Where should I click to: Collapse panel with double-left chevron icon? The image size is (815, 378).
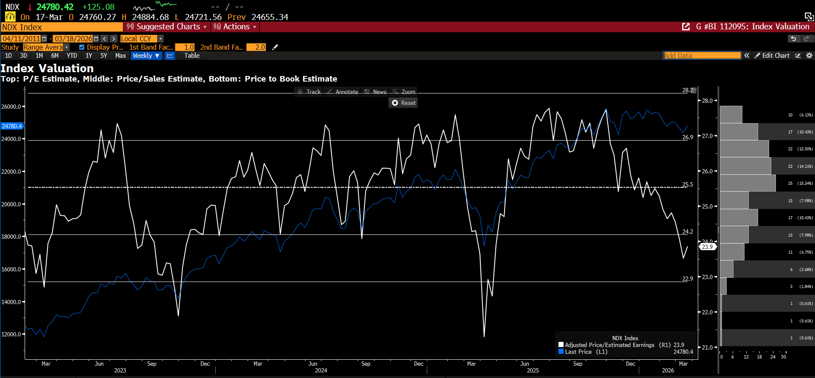click(747, 56)
